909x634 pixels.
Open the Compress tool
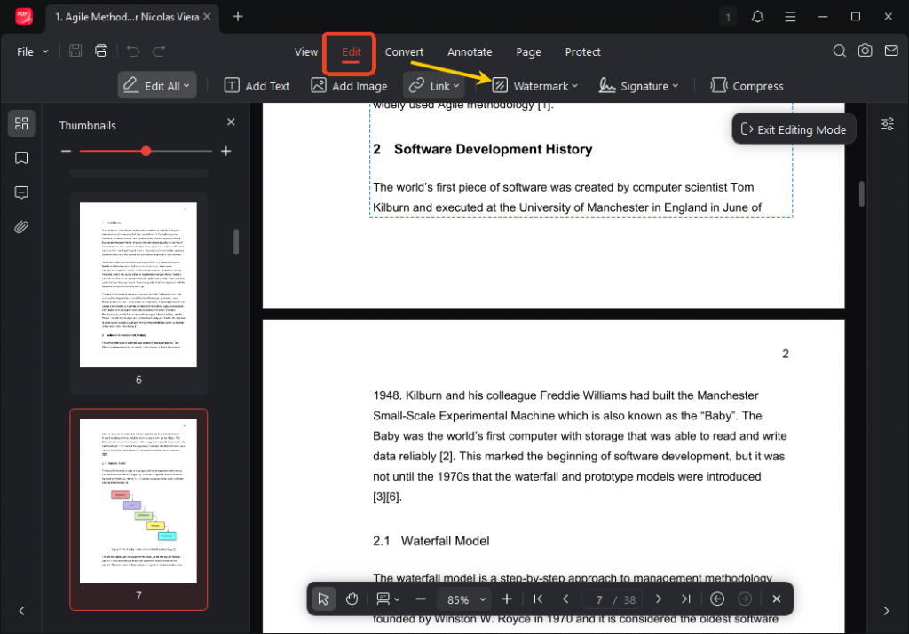[747, 85]
